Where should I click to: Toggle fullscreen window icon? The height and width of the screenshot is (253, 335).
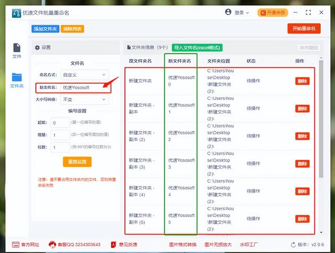(308, 13)
